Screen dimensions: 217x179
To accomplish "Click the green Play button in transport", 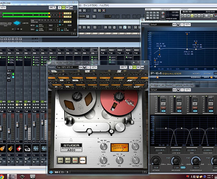I will pos(192,16).
